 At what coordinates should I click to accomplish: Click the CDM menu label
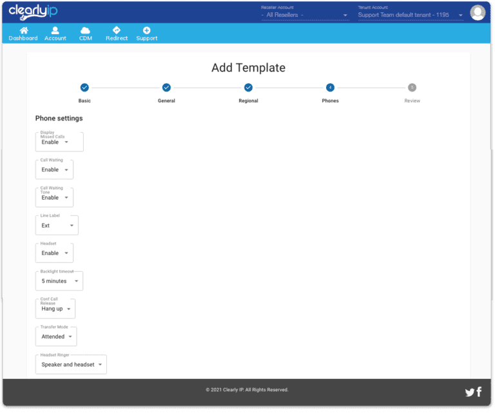(x=86, y=38)
